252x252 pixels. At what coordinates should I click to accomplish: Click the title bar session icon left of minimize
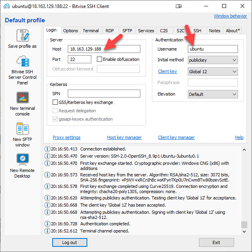(179, 6)
